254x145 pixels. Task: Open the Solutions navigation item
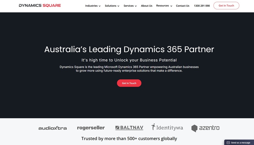(110, 6)
